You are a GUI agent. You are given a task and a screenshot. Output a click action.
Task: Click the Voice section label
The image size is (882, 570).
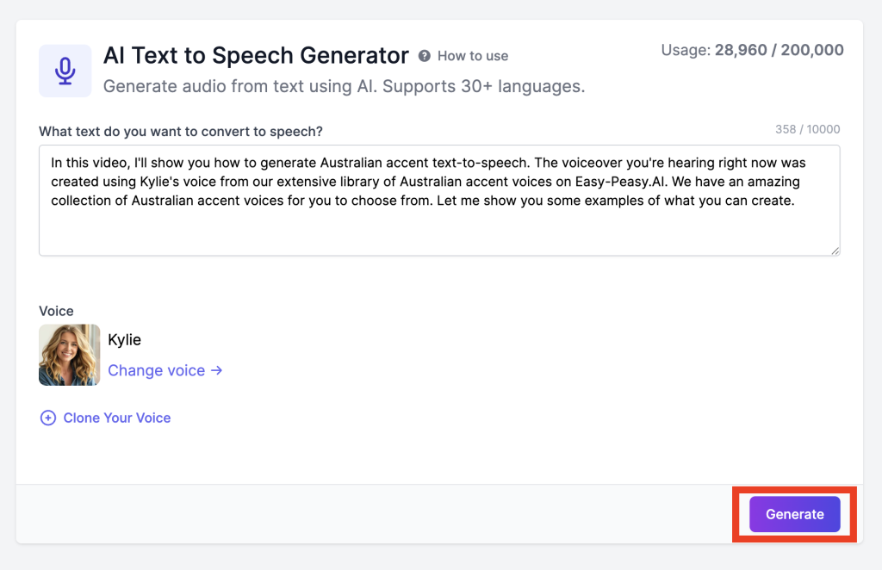coord(56,311)
